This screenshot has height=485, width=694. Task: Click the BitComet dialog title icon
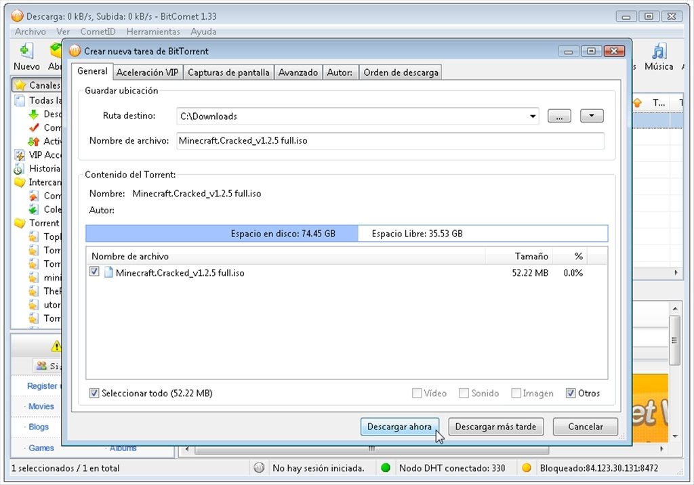click(75, 51)
